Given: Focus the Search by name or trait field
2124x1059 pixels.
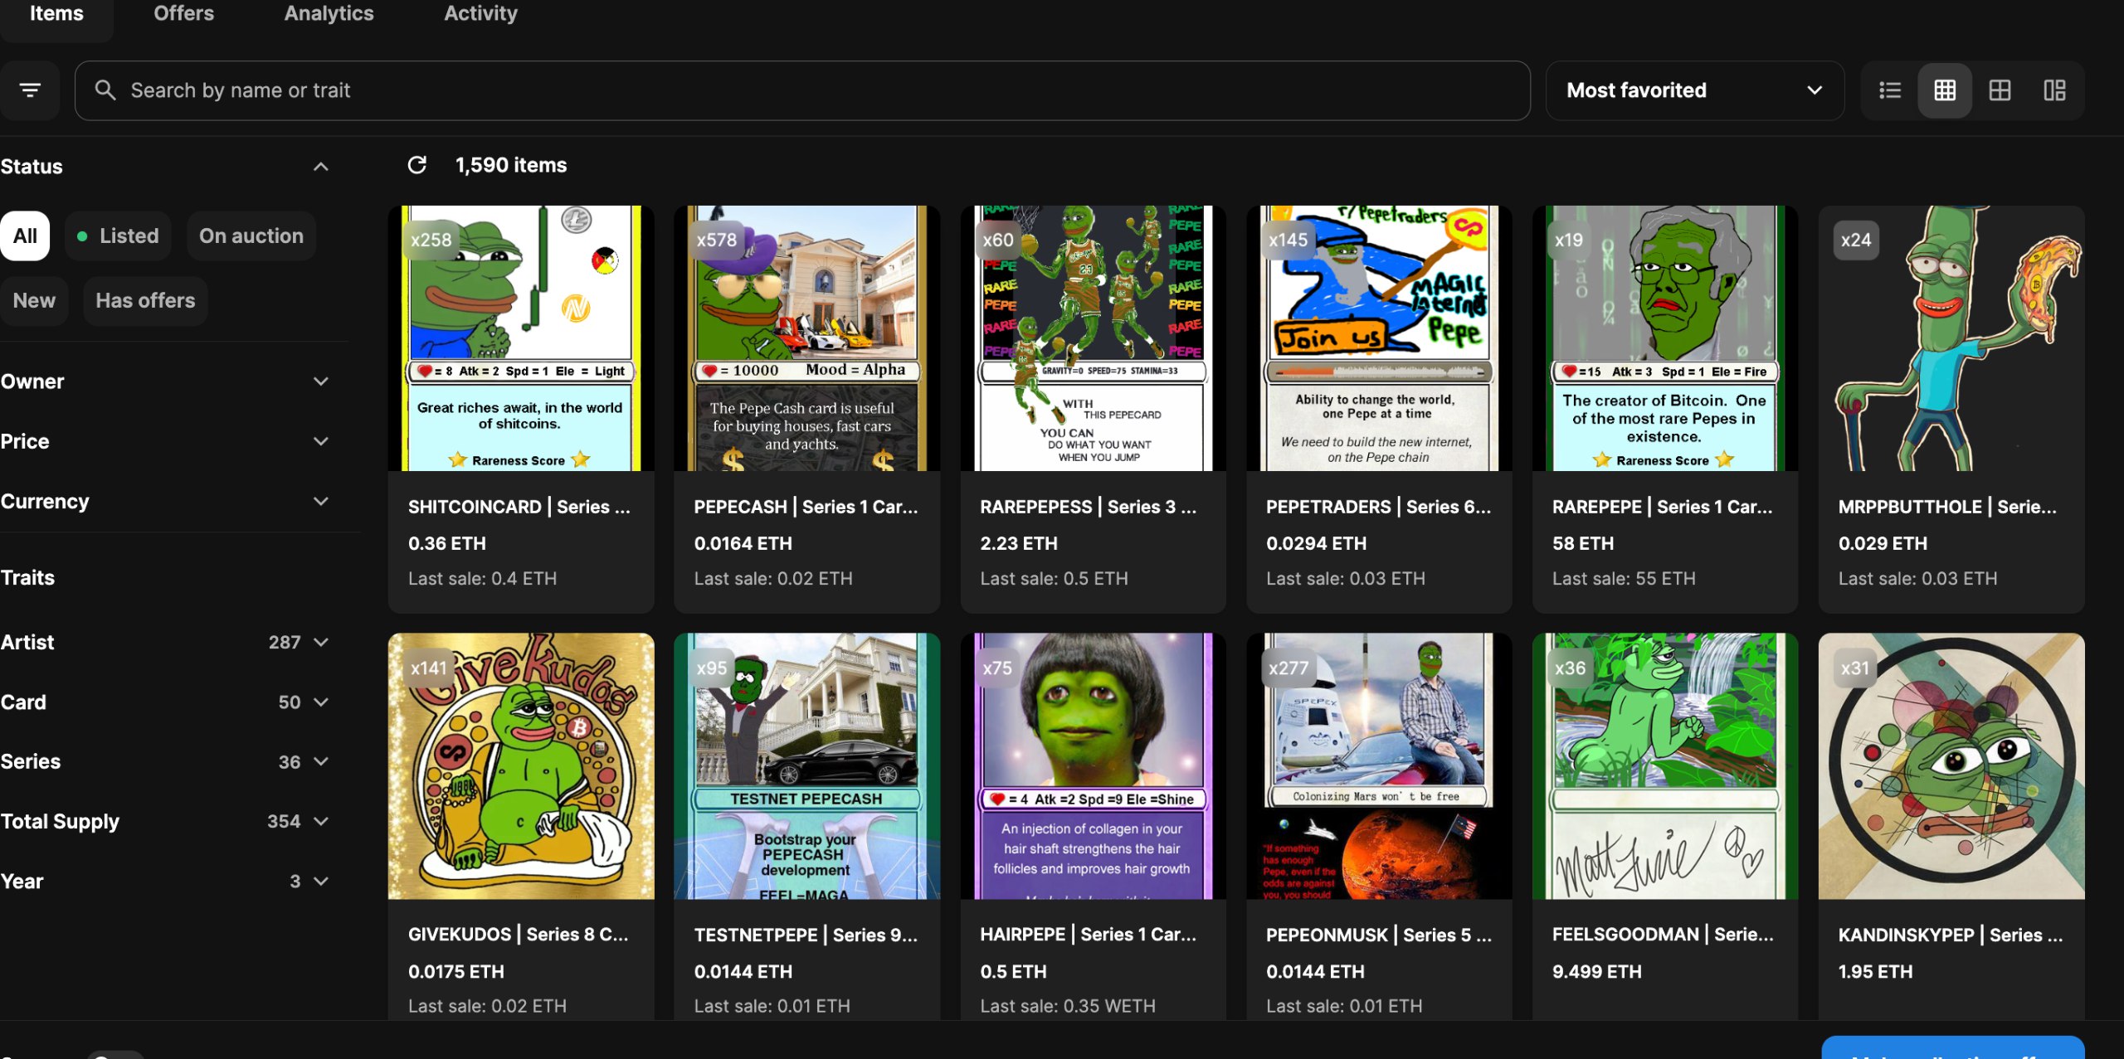Looking at the screenshot, I should pos(802,90).
